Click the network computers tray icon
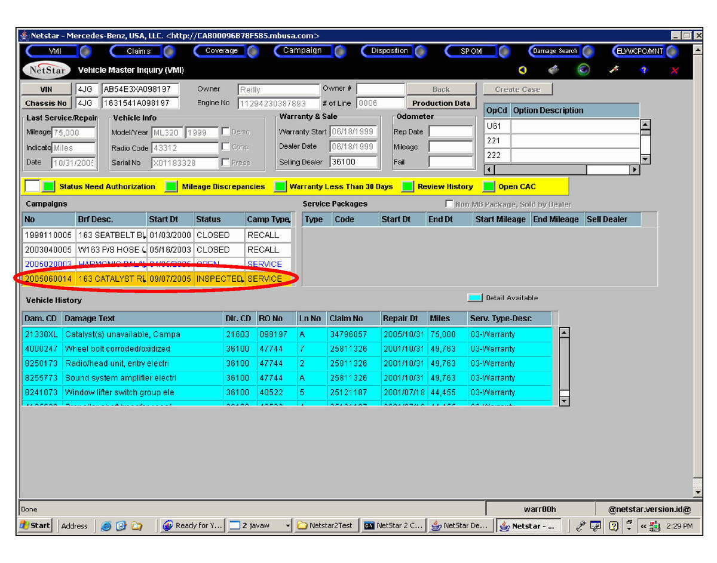 point(655,526)
